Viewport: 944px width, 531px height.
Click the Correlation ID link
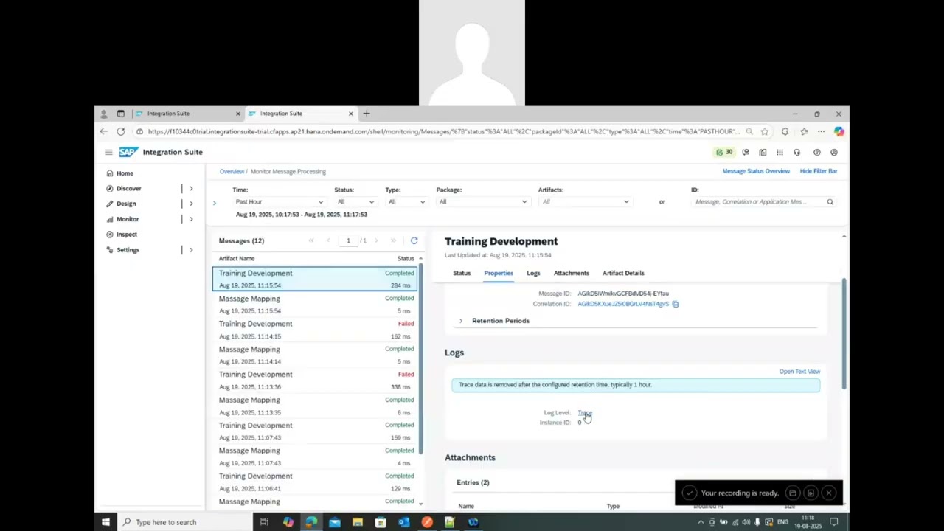[623, 304]
